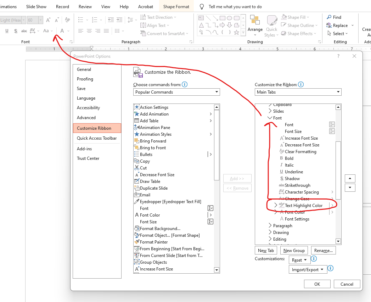
Task: Expand Paragraph group in ribbon tree
Action: point(270,225)
